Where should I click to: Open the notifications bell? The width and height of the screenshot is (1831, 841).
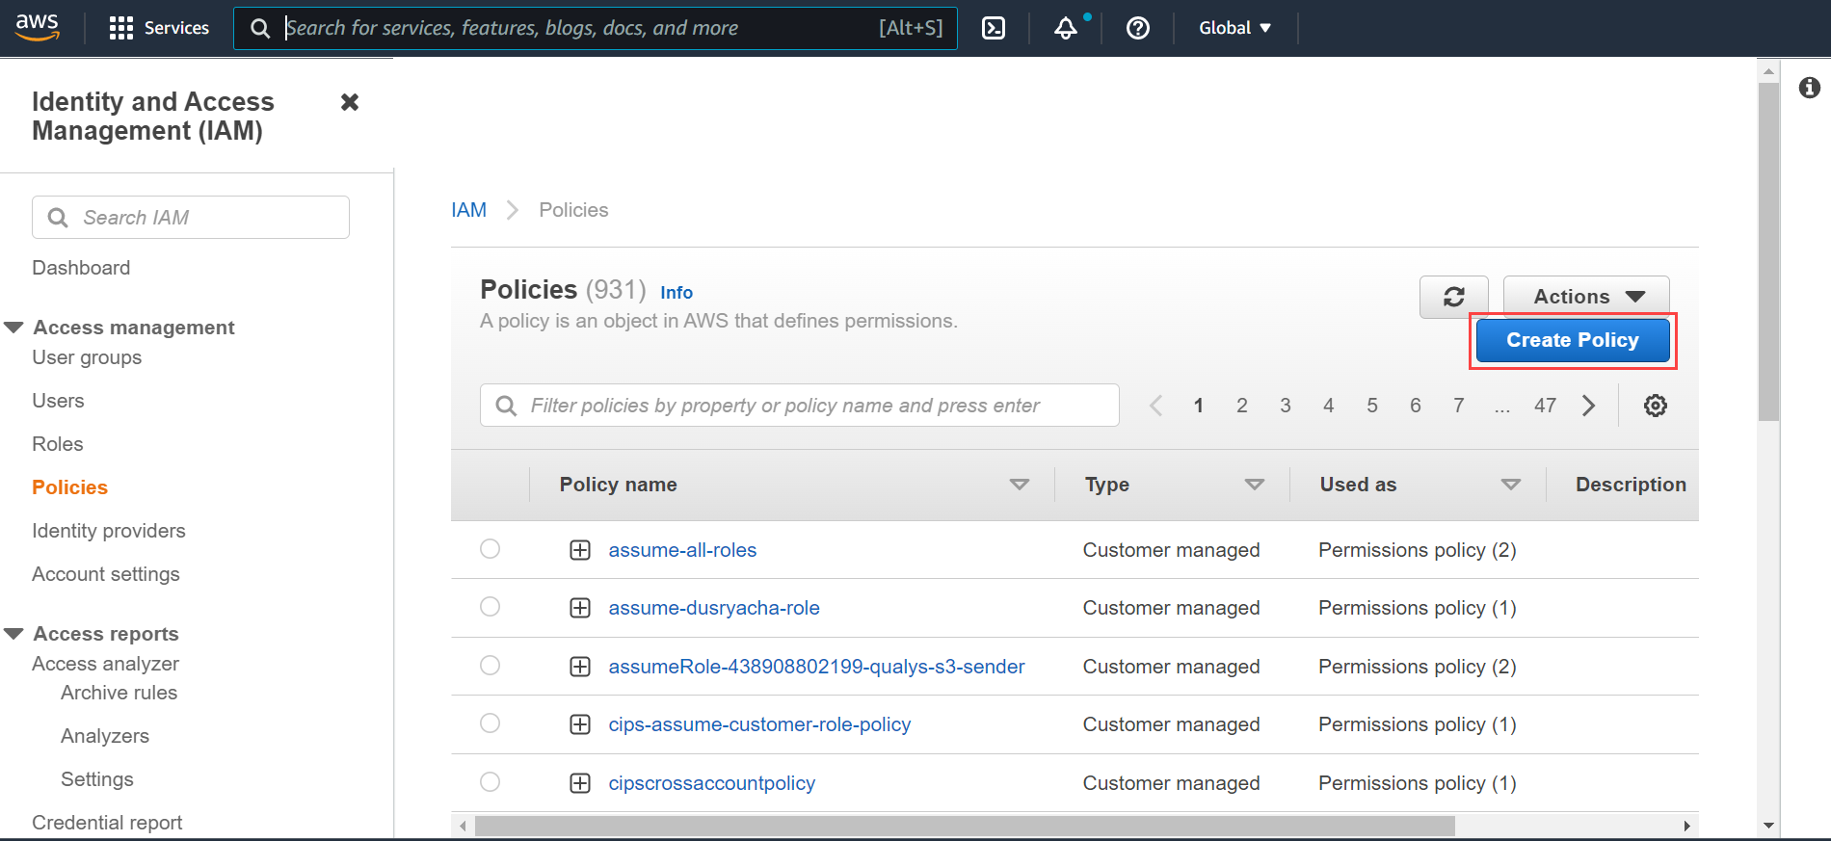coord(1066,28)
